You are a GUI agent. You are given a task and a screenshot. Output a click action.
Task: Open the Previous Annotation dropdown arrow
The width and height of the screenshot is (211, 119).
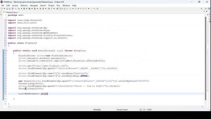click(78, 9)
